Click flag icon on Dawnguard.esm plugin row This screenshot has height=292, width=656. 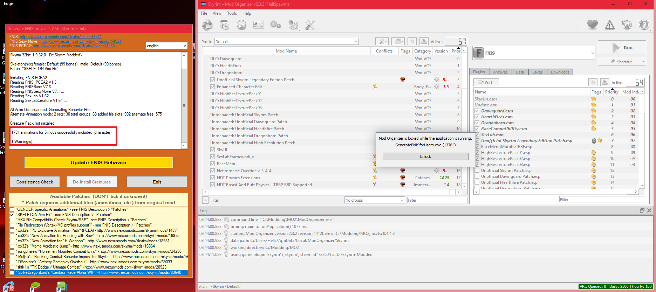[594, 111]
